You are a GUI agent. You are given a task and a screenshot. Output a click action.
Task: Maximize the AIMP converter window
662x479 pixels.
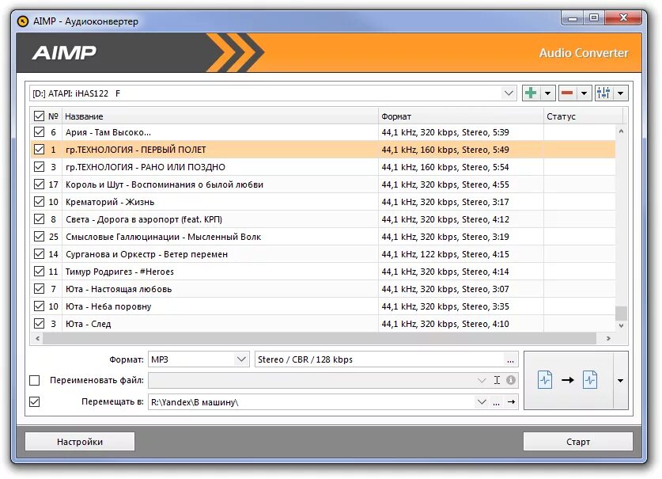(x=594, y=18)
